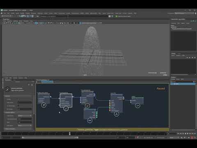
Task: Open the viewport View menu
Action: click(5, 21)
